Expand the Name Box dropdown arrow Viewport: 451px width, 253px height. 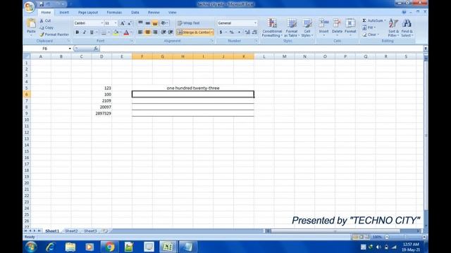(70, 48)
